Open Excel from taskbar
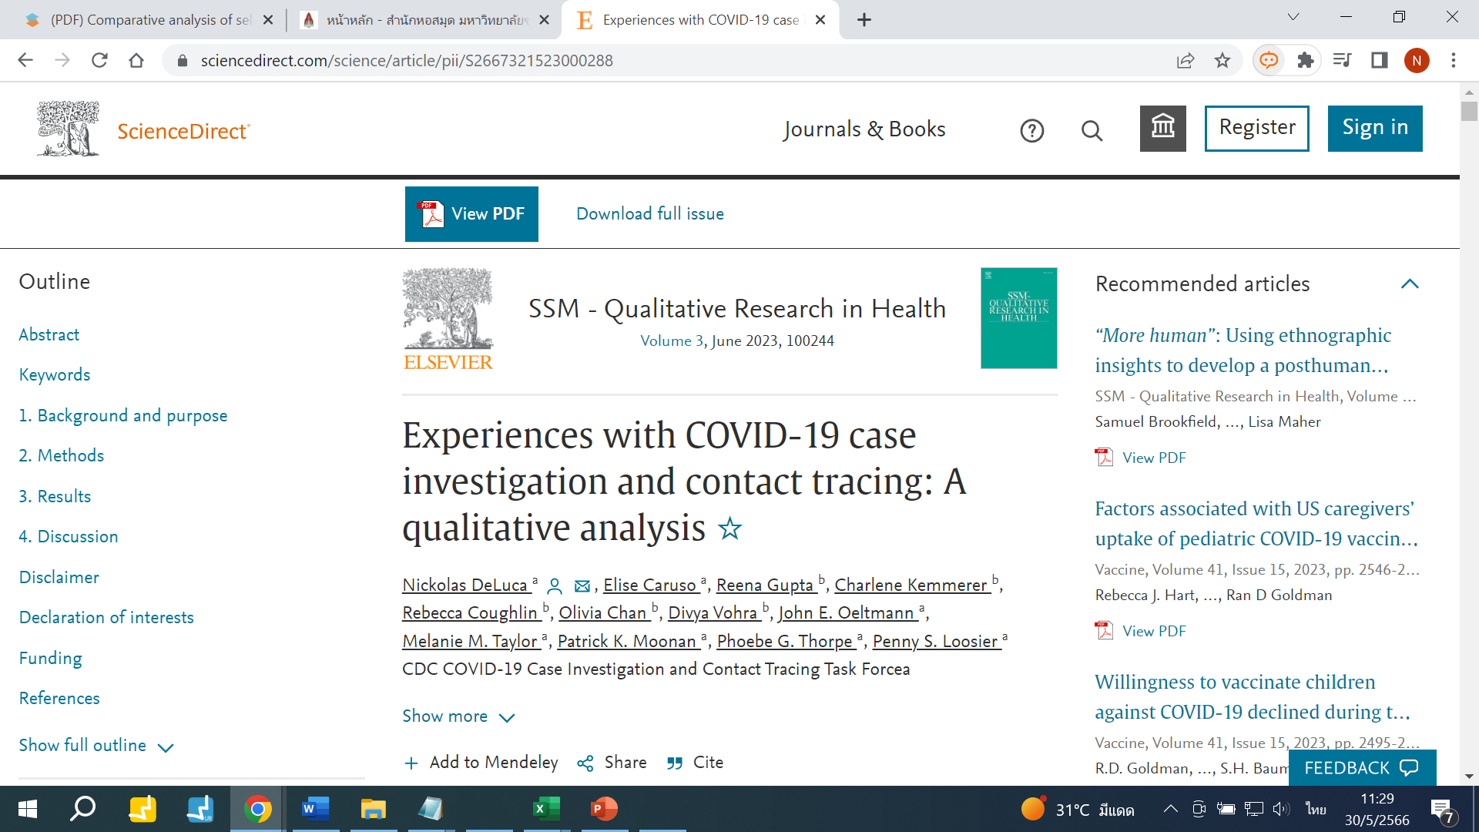 (x=546, y=809)
